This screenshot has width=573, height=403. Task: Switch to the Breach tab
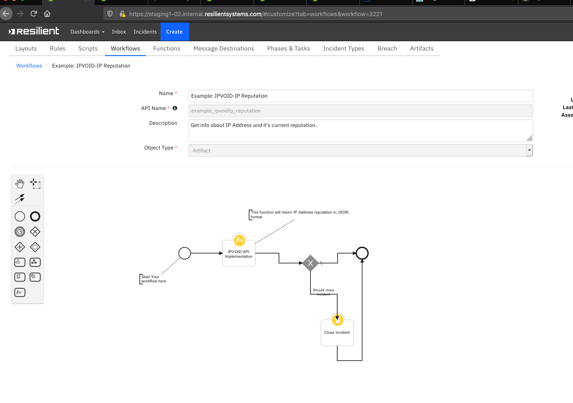pos(387,49)
